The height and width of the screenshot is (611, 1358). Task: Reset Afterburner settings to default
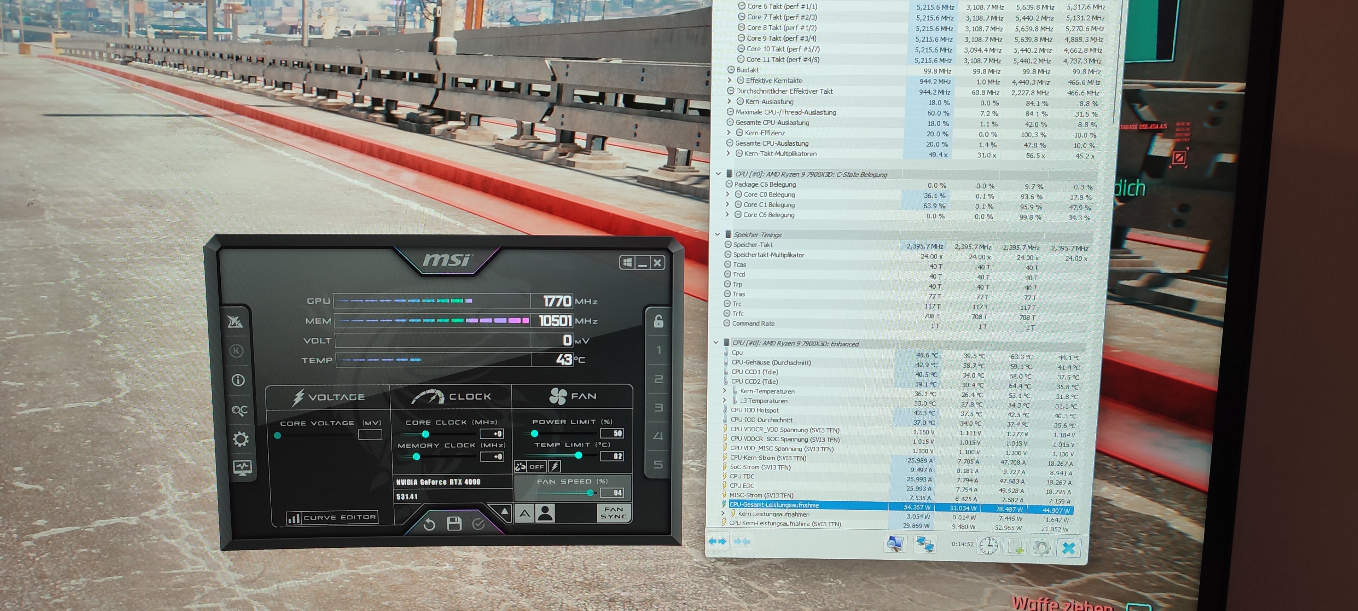(x=429, y=524)
